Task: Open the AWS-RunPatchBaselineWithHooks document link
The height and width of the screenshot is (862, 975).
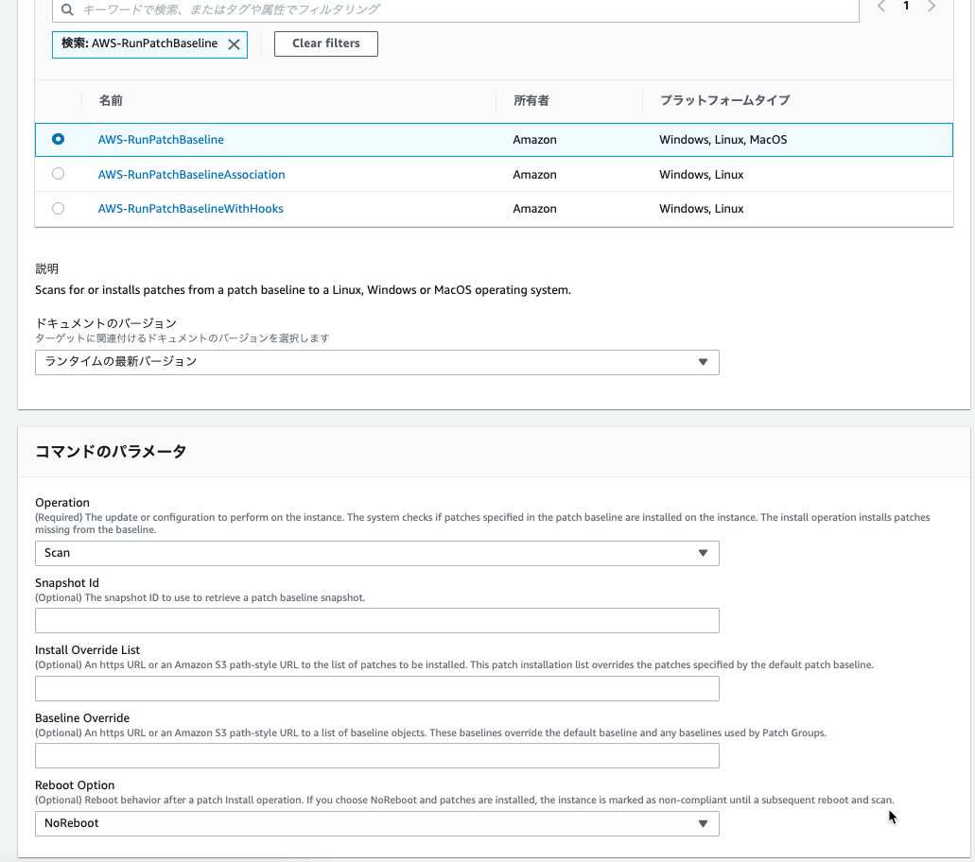Action: tap(190, 209)
